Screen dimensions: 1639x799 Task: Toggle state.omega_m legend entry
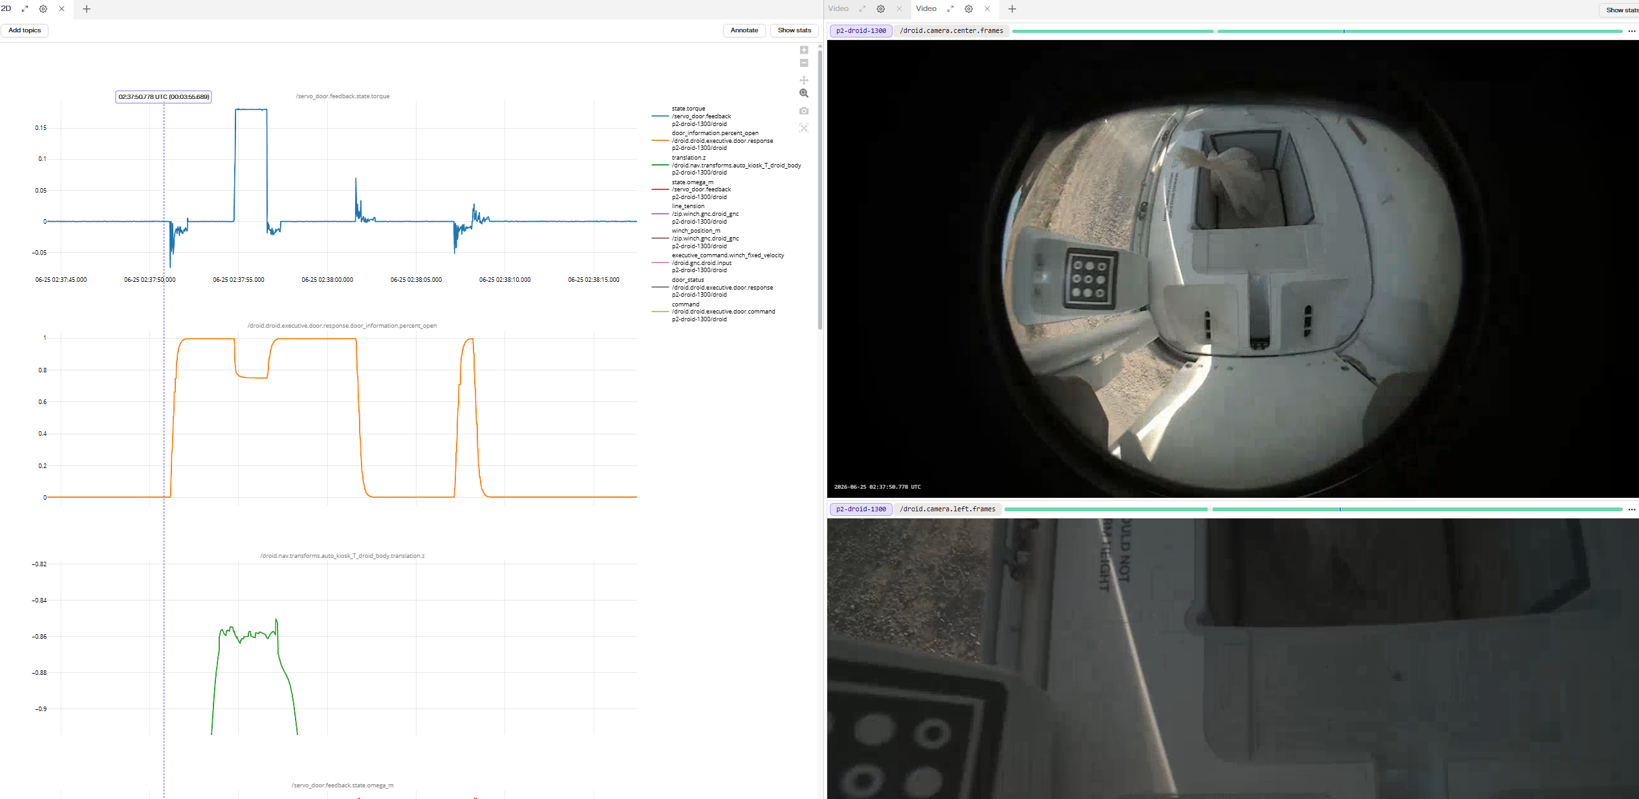coord(701,189)
